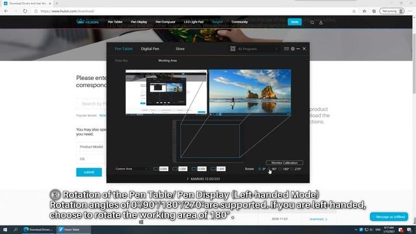Add page to favorites star icon
The height and width of the screenshot is (234, 416).
pos(354,11)
